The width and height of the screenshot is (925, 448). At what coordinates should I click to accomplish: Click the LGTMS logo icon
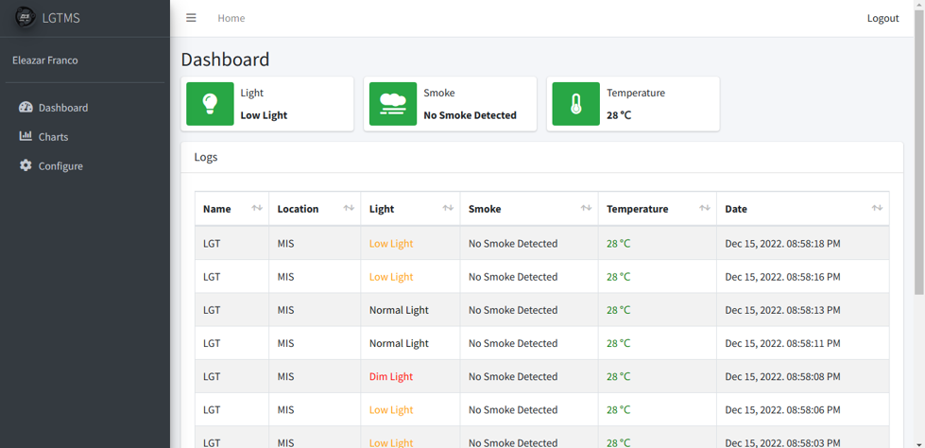[25, 17]
